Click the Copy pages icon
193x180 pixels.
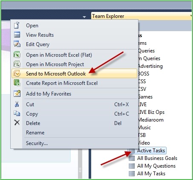[x=17, y=113]
